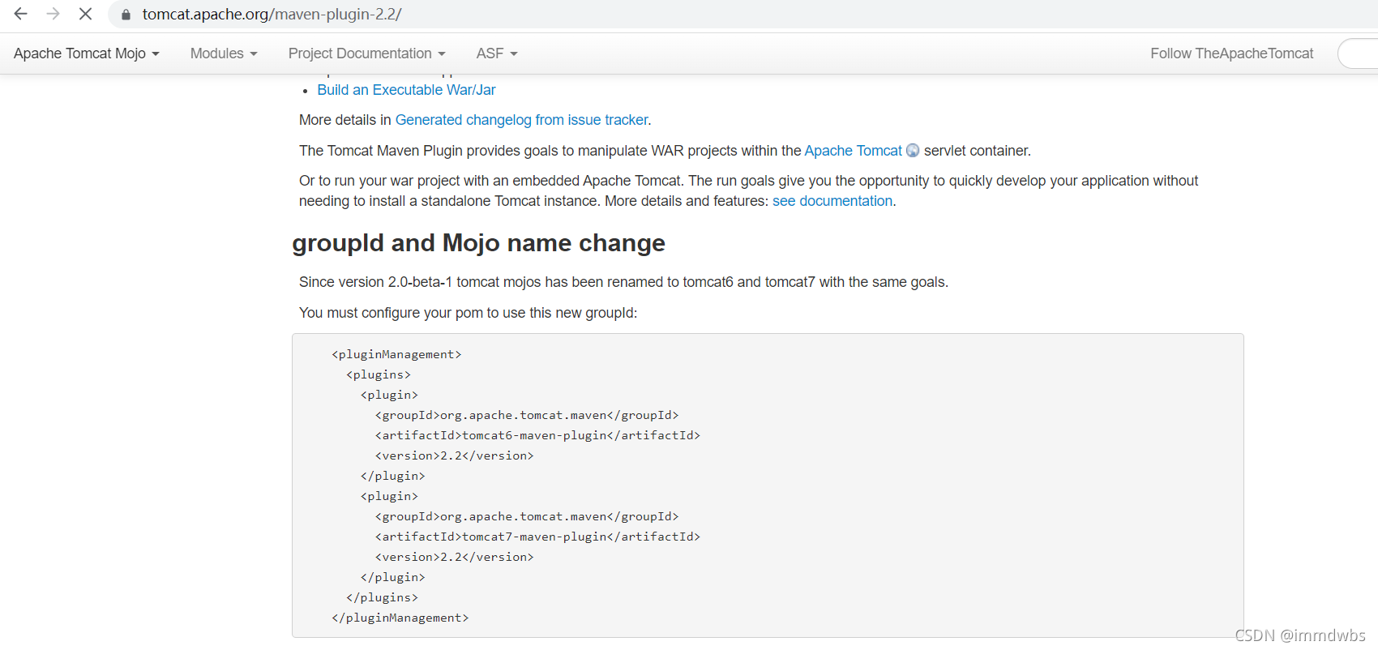Image resolution: width=1378 pixels, height=650 pixels.
Task: Click the browser forward arrow
Action: pos(53,14)
